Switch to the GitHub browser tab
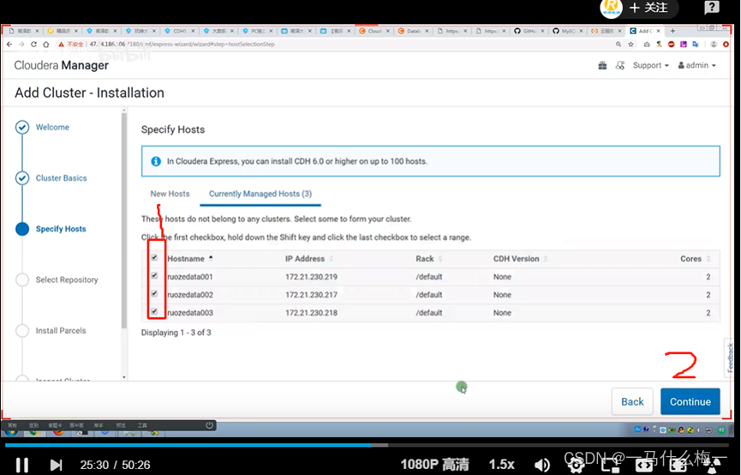The image size is (741, 475). [529, 31]
